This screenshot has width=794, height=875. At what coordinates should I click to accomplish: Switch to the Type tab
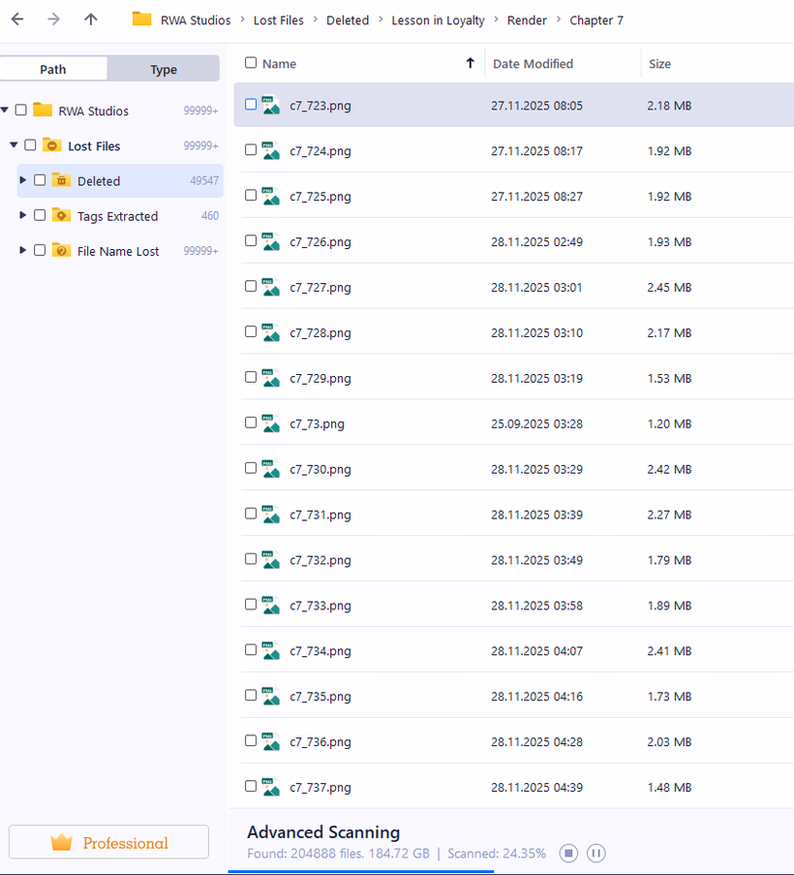click(x=164, y=69)
